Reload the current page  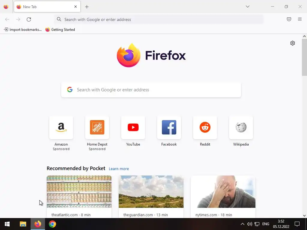coord(29,19)
